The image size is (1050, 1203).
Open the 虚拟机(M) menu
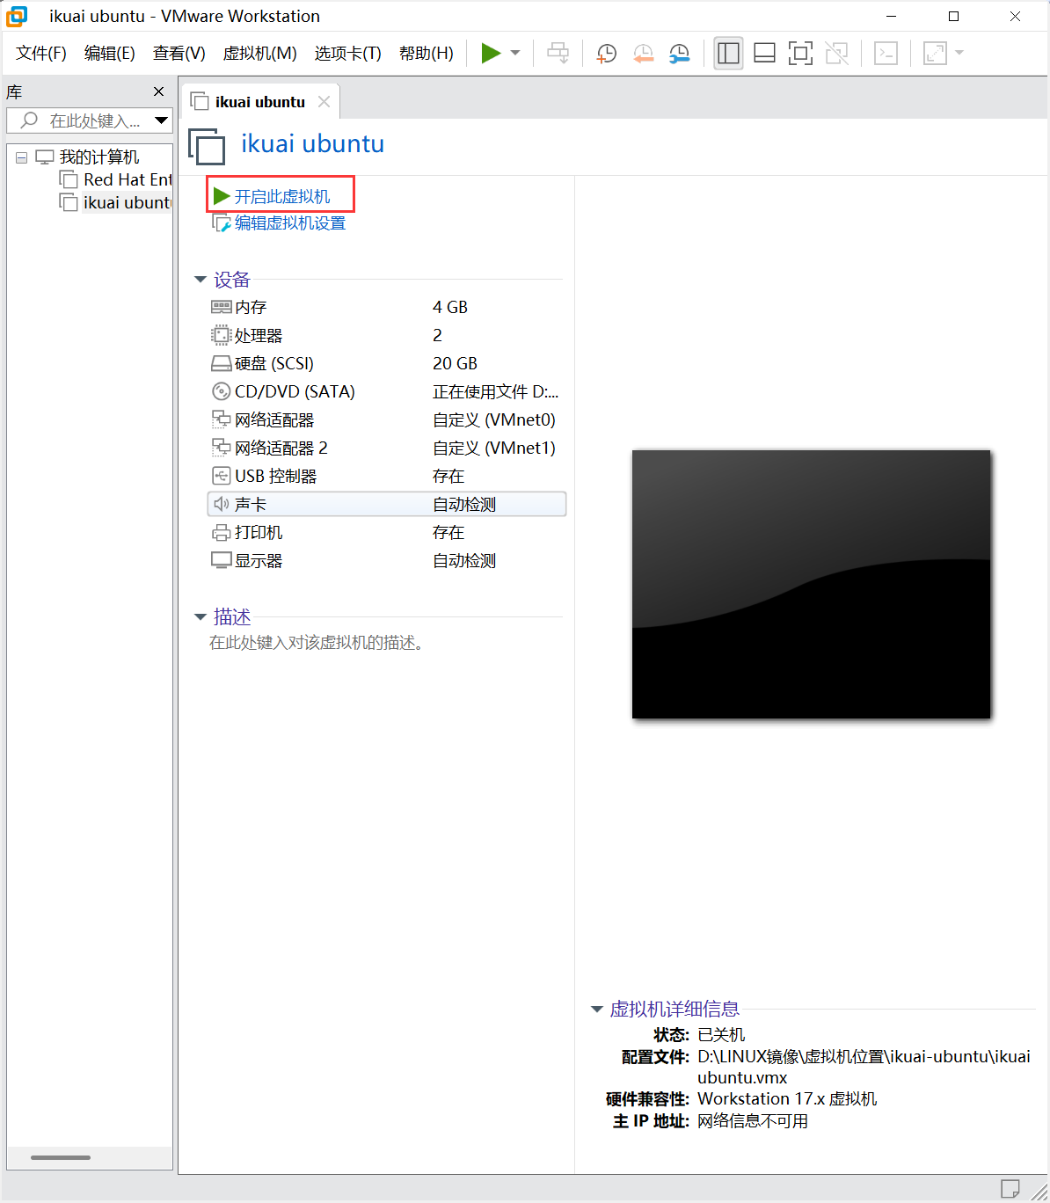[260, 54]
